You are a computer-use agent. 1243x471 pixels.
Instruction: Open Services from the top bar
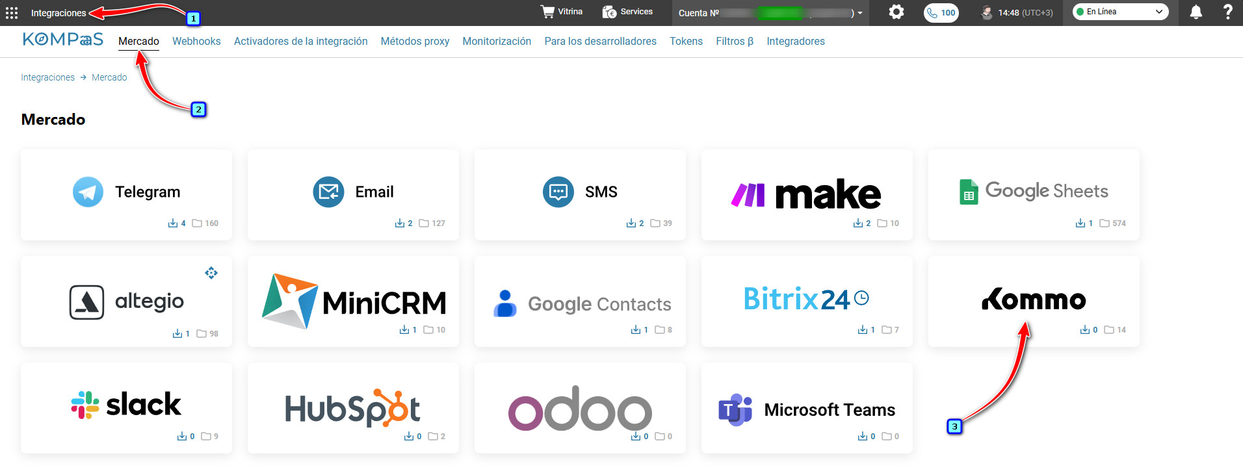[x=627, y=12]
